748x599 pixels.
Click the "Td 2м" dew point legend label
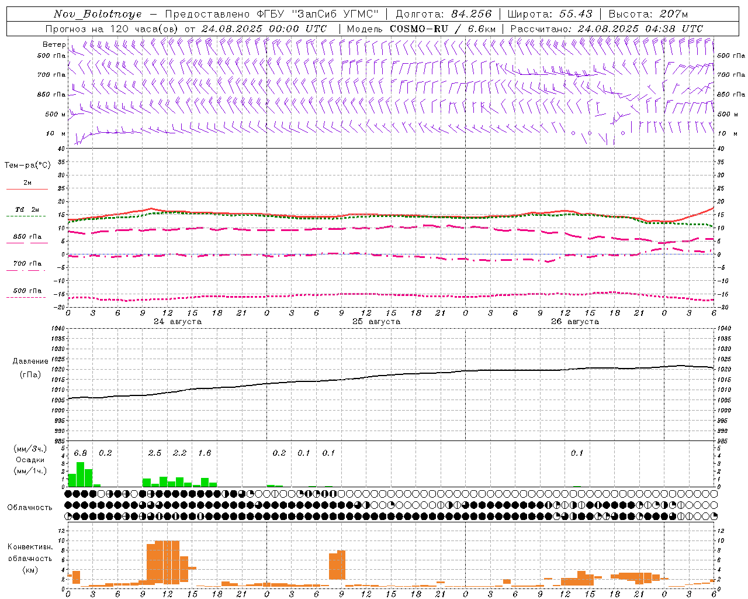click(x=27, y=209)
